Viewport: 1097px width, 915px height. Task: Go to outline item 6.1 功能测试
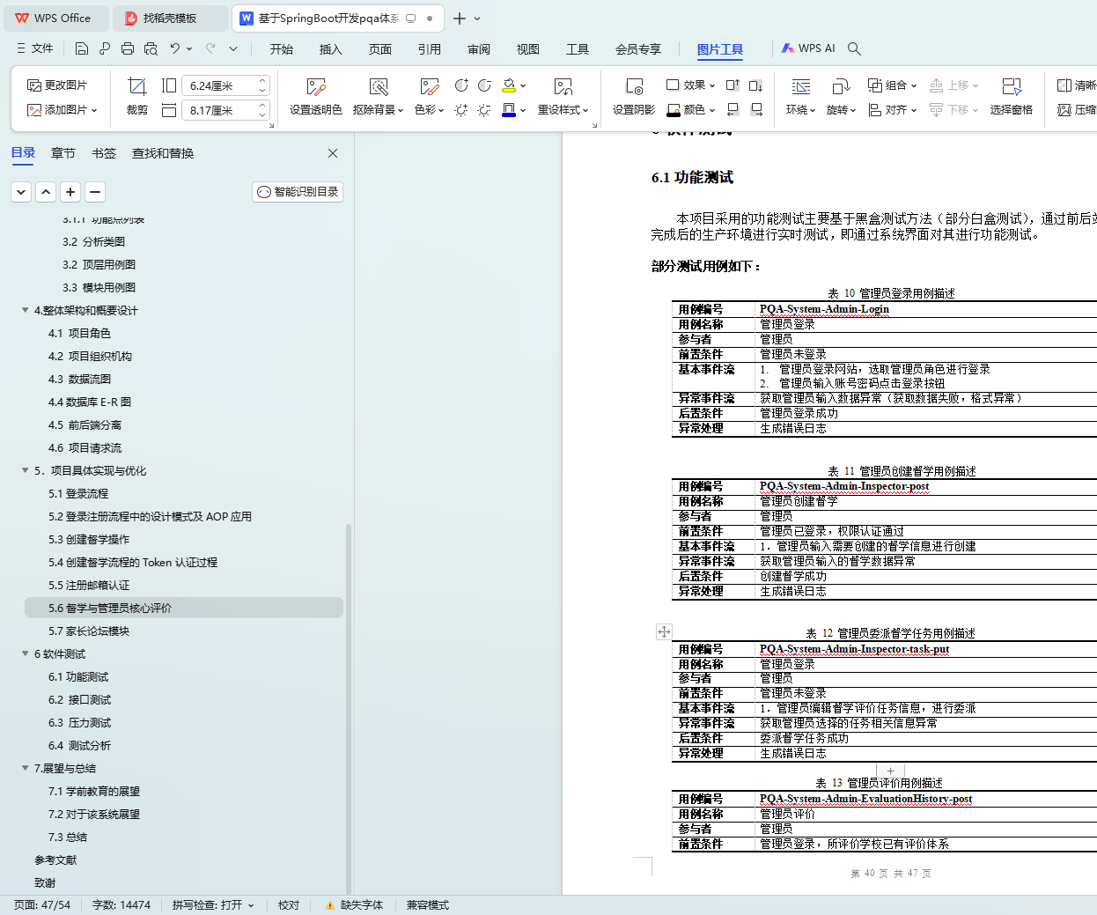click(x=78, y=676)
